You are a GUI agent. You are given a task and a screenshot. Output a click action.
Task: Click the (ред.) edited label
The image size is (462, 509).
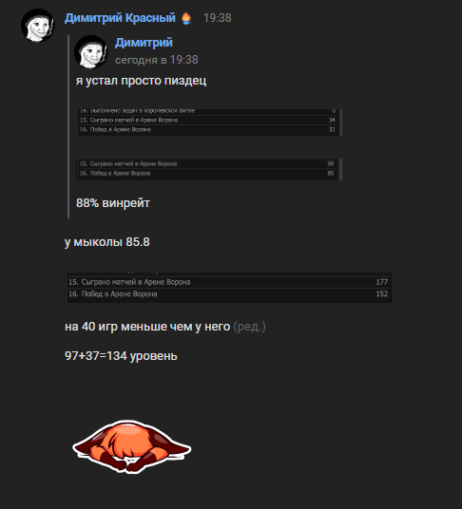point(249,327)
